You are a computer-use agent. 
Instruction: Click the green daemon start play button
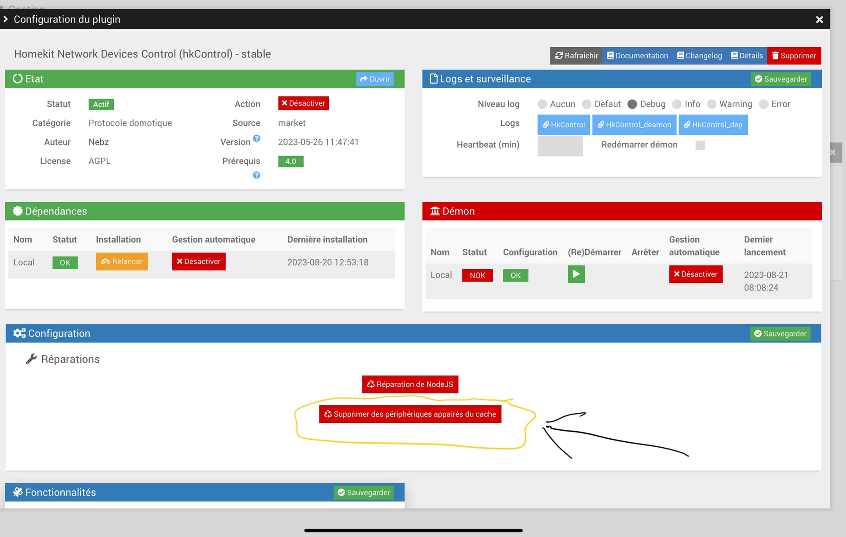(576, 274)
